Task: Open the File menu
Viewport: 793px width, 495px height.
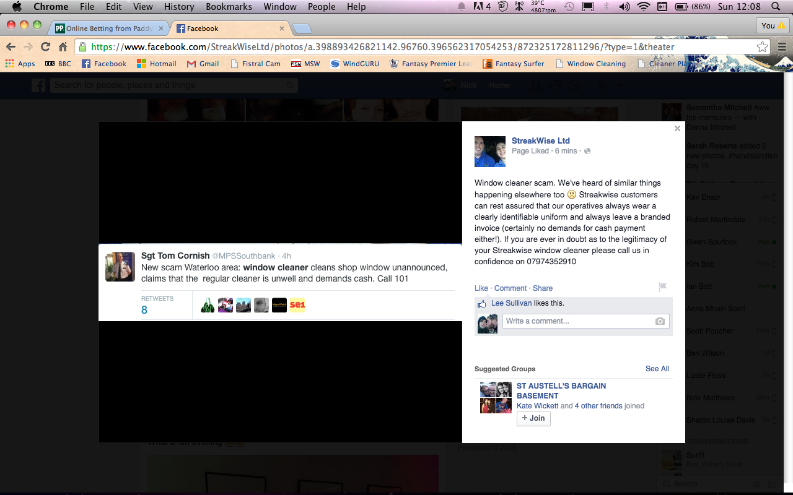Action: coord(87,7)
